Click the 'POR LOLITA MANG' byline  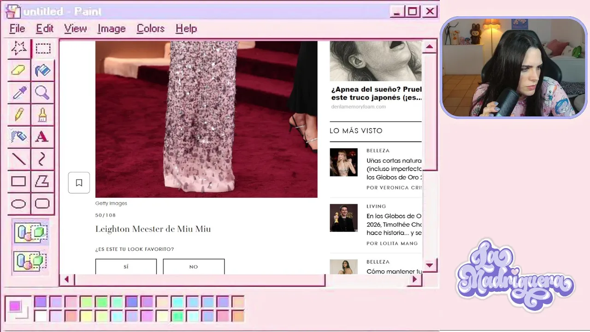(x=392, y=243)
